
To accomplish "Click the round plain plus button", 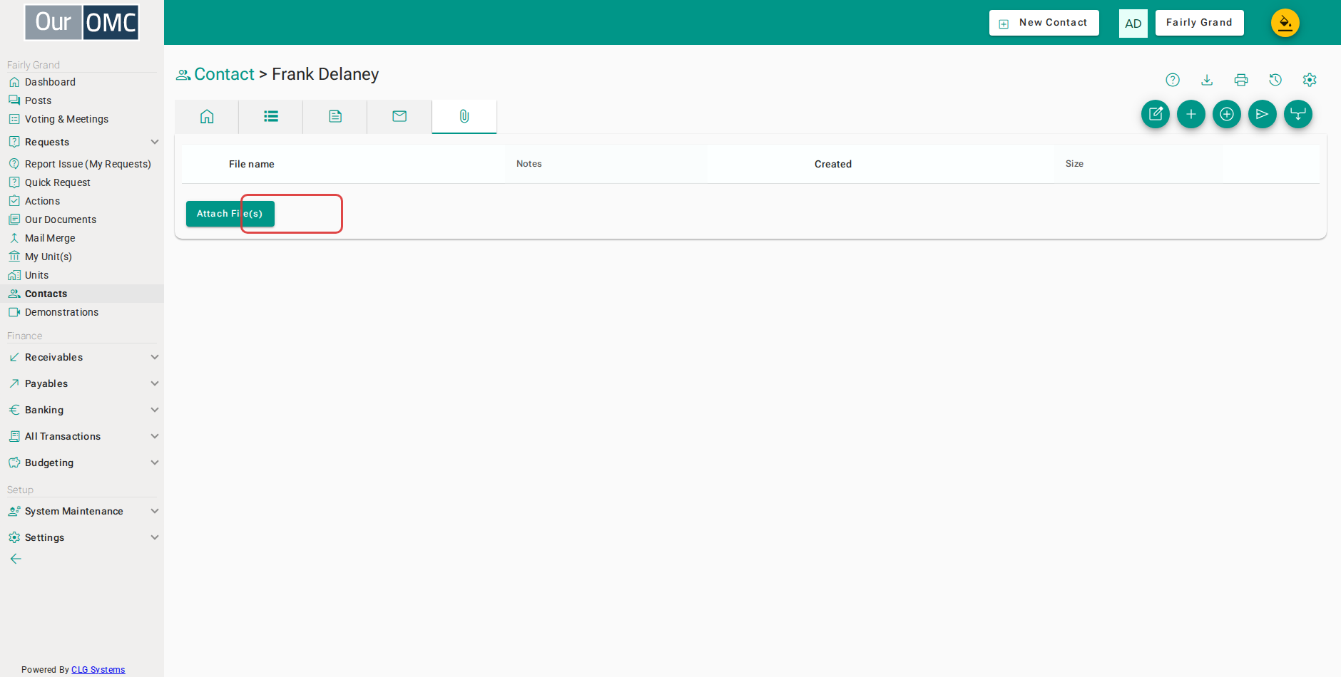I will tap(1191, 114).
